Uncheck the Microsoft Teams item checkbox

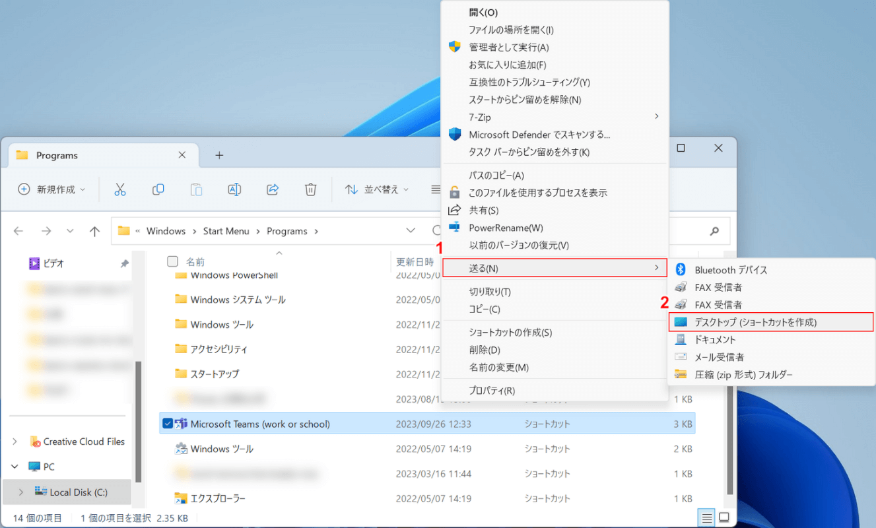[168, 424]
